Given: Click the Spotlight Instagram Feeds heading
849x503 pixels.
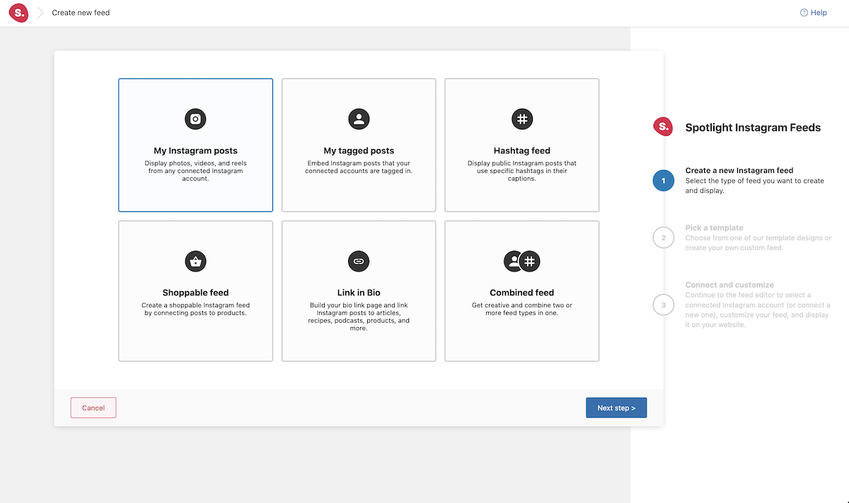Looking at the screenshot, I should click(x=753, y=128).
